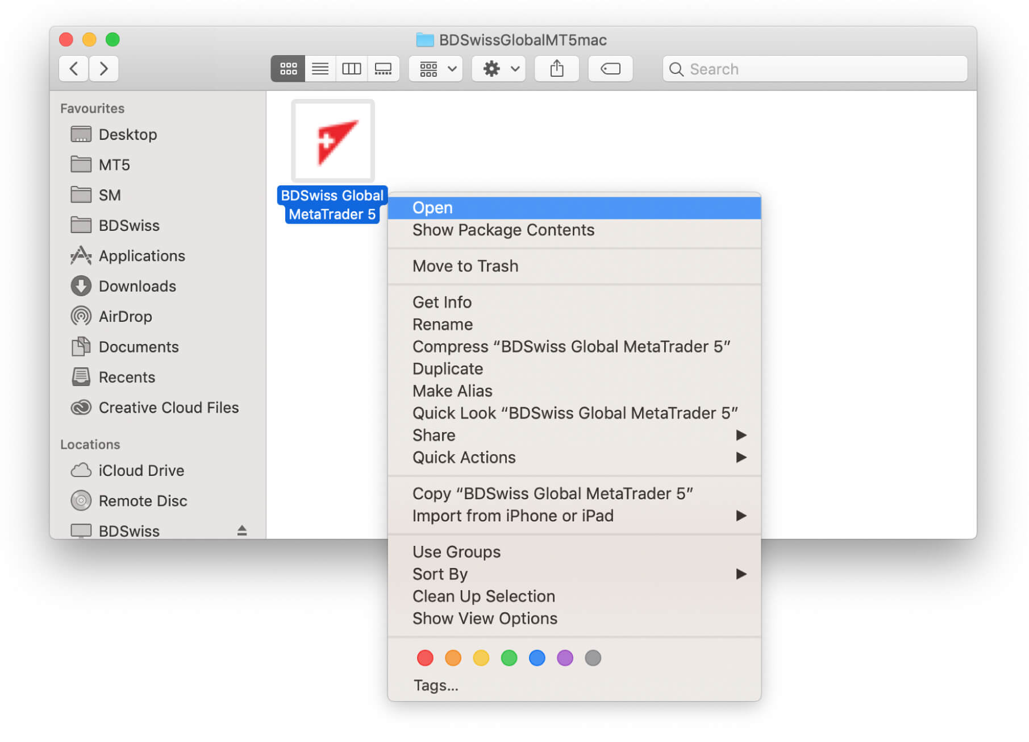This screenshot has width=1029, height=742.
Task: Expand the Sort By submenu
Action: tap(440, 574)
